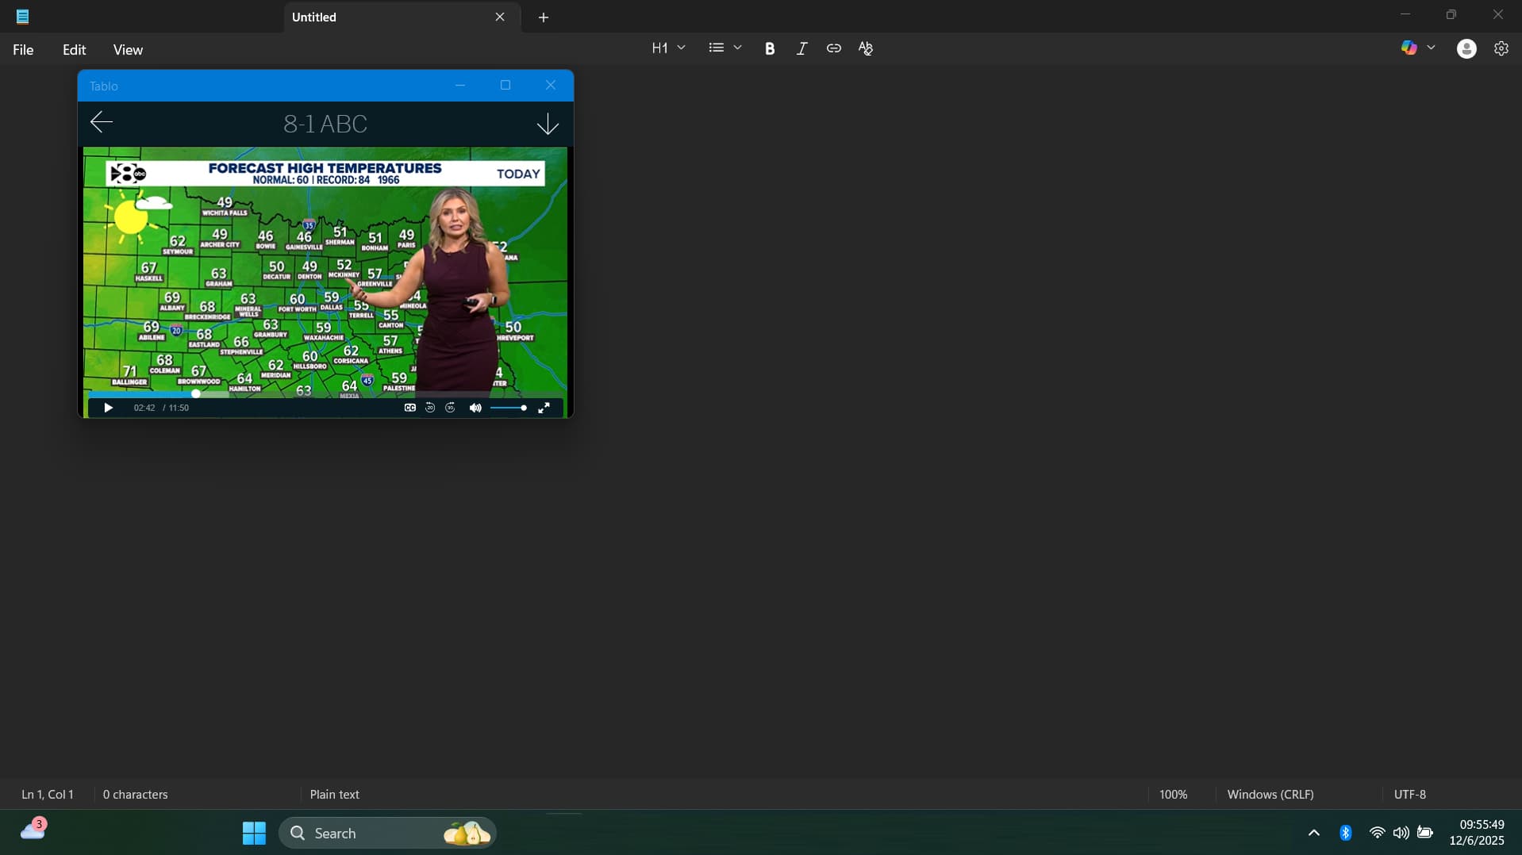
Task: Open the Copilot dropdown menu
Action: click(1430, 48)
